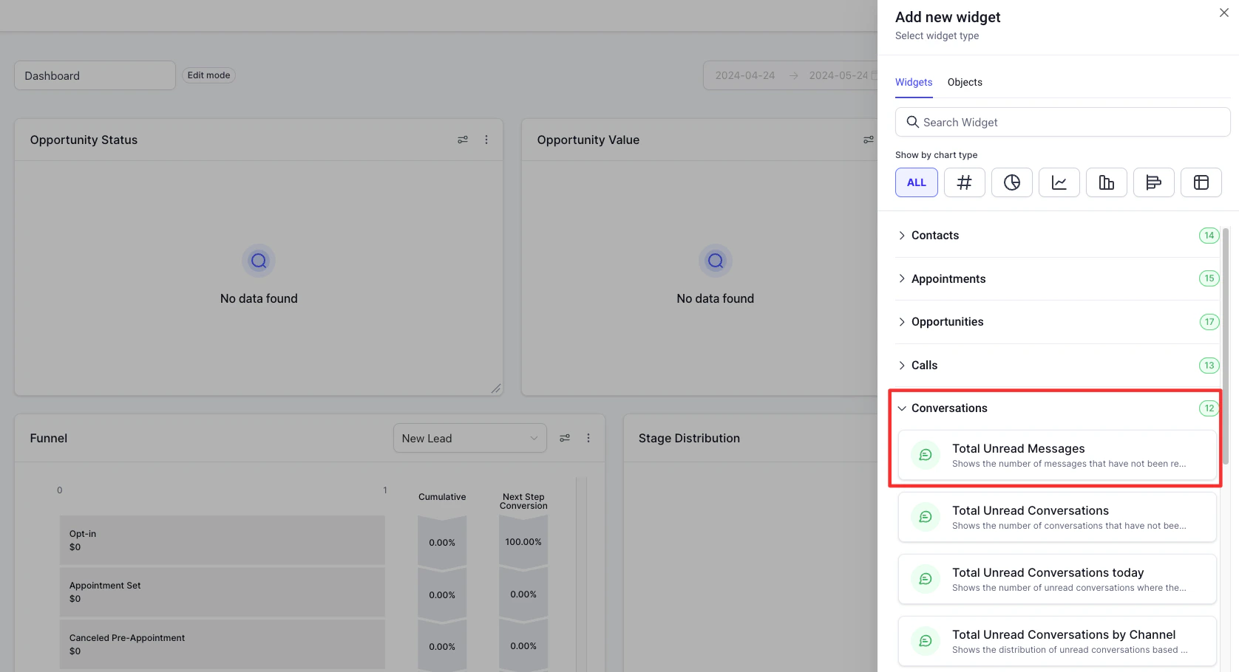Viewport: 1239px width, 672px height.
Task: Switch to the Widgets tab
Action: tap(913, 82)
